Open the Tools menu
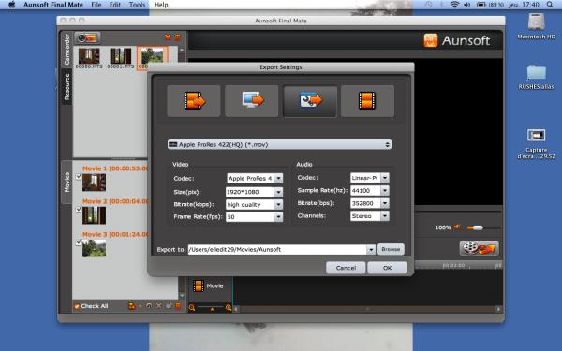The height and width of the screenshot is (351, 562). (137, 5)
